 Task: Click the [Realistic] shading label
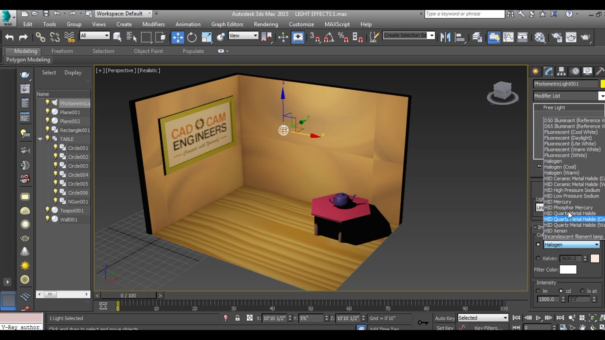[x=149, y=70]
